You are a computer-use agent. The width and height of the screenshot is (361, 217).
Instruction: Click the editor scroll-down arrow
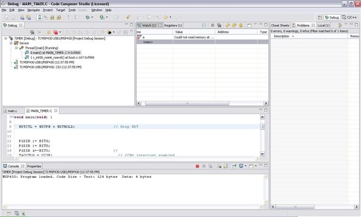coord(262,154)
